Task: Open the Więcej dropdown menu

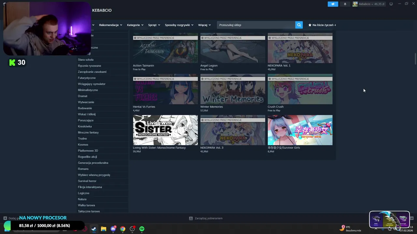Action: click(204, 25)
